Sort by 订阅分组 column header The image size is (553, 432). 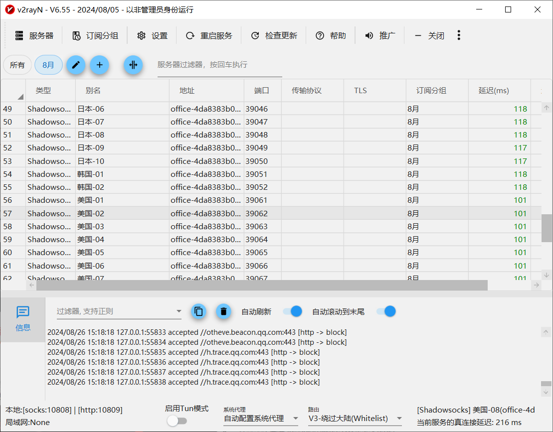click(437, 91)
